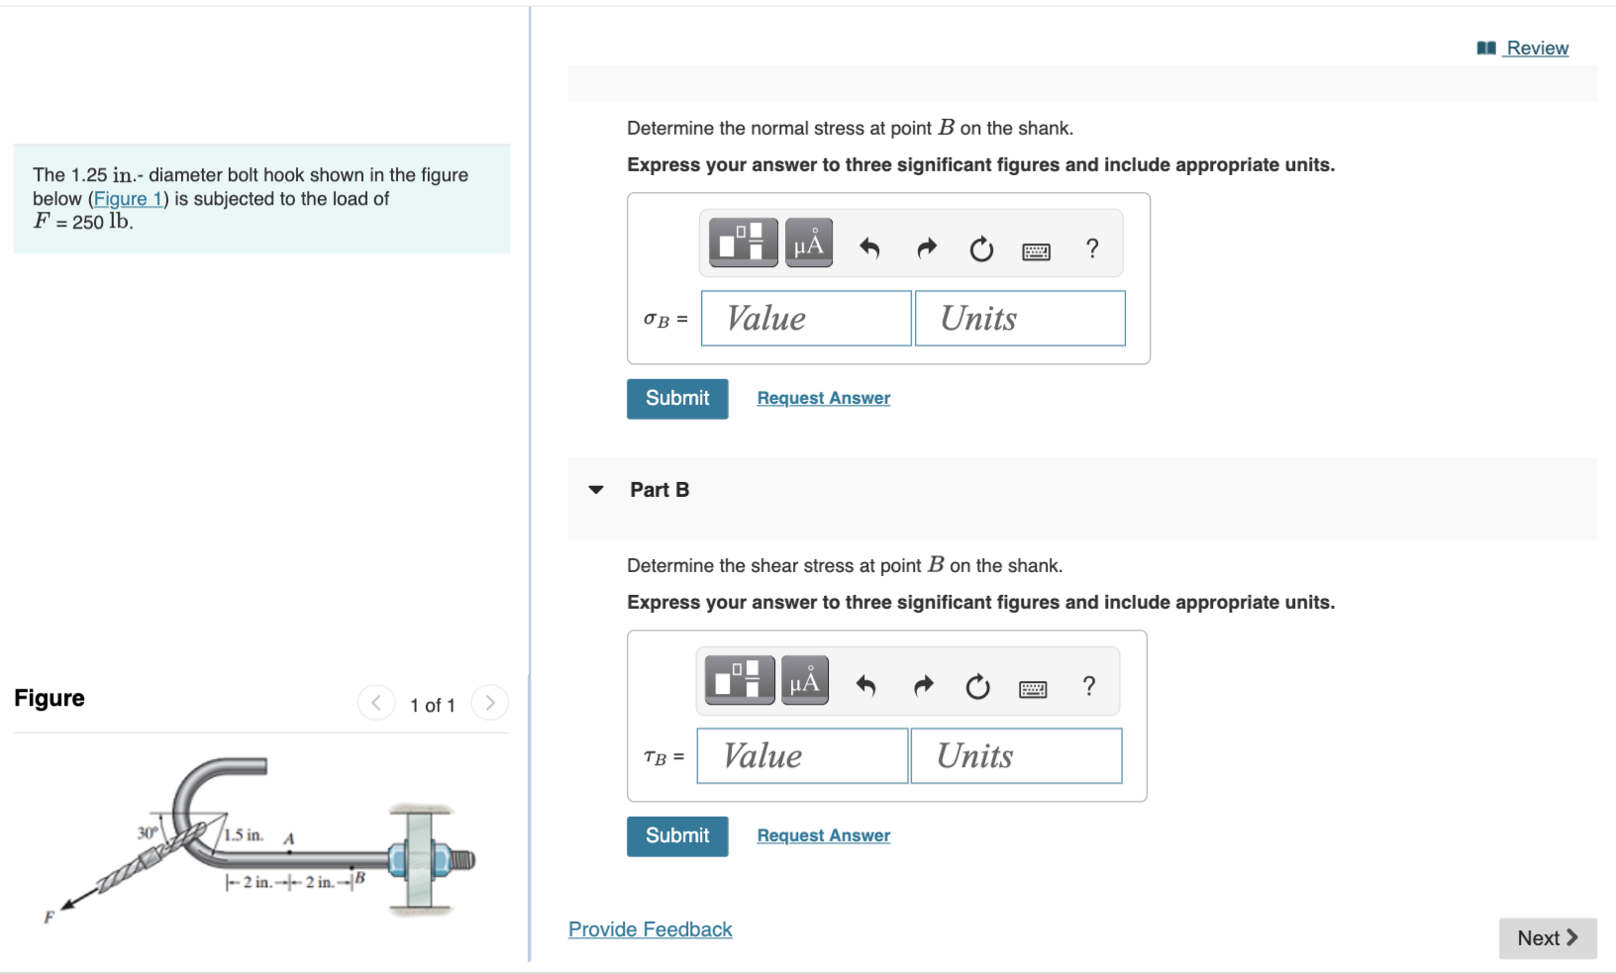Click the μÅ units icon for τB
This screenshot has width=1616, height=974.
coord(804,680)
